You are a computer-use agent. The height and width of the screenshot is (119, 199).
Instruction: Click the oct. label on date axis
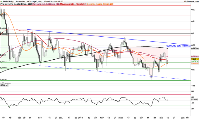[x=19, y=118]
